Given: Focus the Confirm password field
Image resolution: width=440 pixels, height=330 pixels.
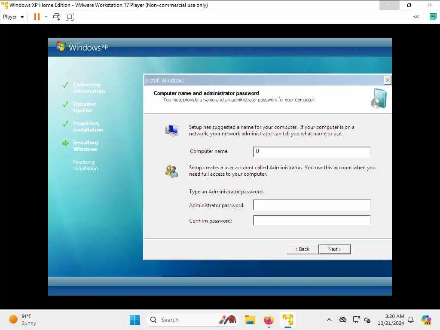Looking at the screenshot, I should coord(312,220).
